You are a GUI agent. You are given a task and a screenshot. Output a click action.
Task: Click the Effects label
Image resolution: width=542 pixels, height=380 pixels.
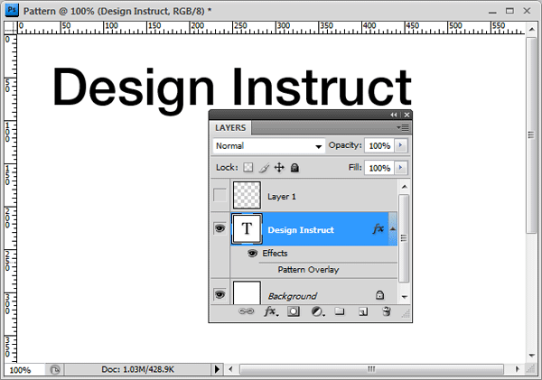click(x=275, y=254)
